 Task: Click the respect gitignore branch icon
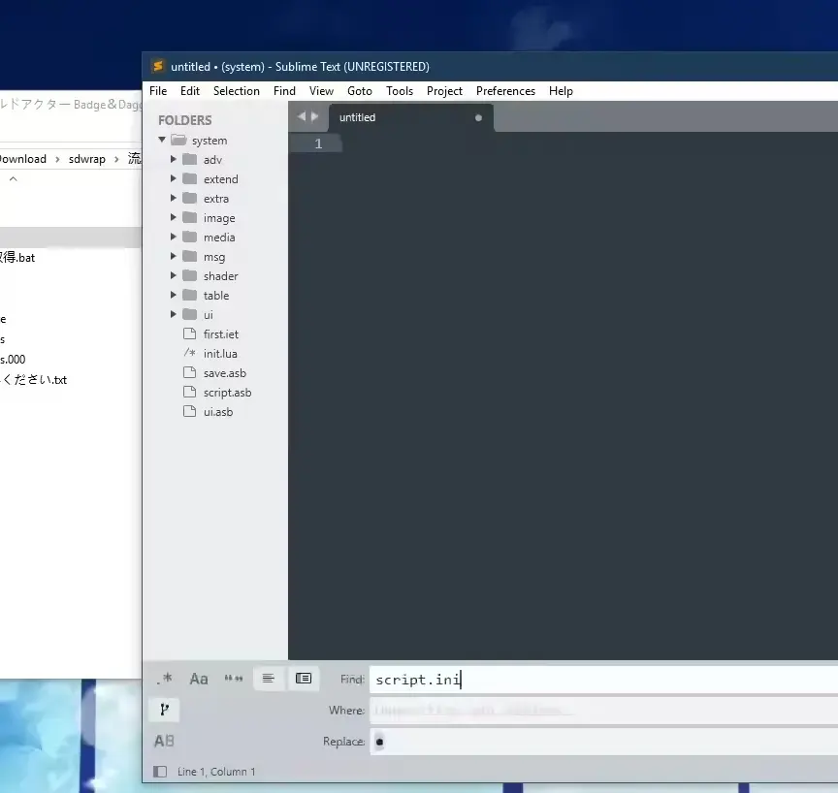(164, 710)
